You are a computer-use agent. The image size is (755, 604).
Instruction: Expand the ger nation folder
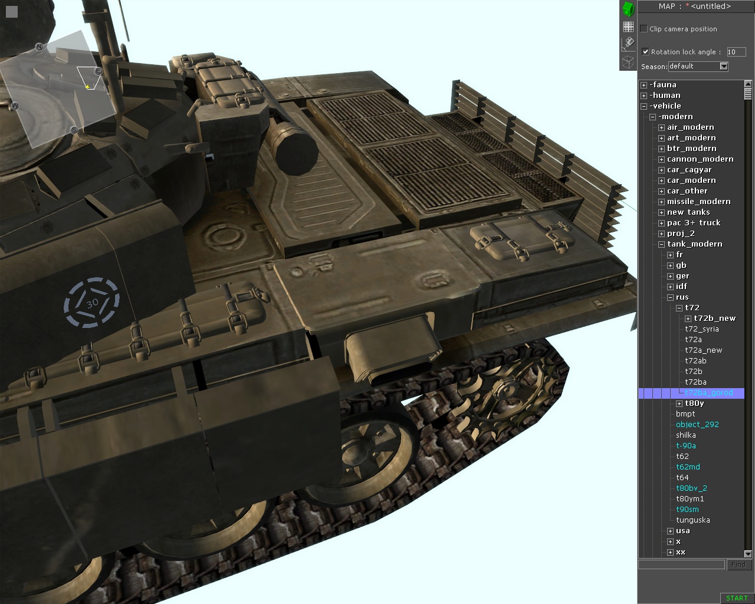[x=670, y=276]
